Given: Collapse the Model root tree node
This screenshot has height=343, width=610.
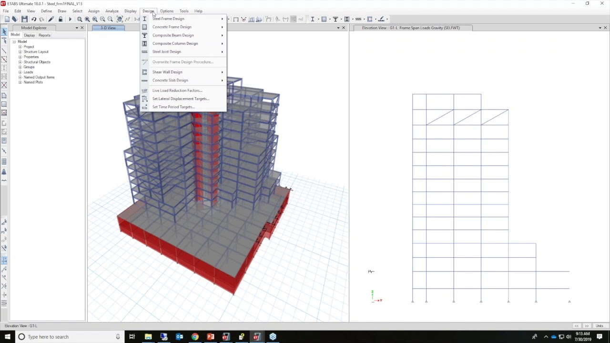Looking at the screenshot, I should point(14,41).
